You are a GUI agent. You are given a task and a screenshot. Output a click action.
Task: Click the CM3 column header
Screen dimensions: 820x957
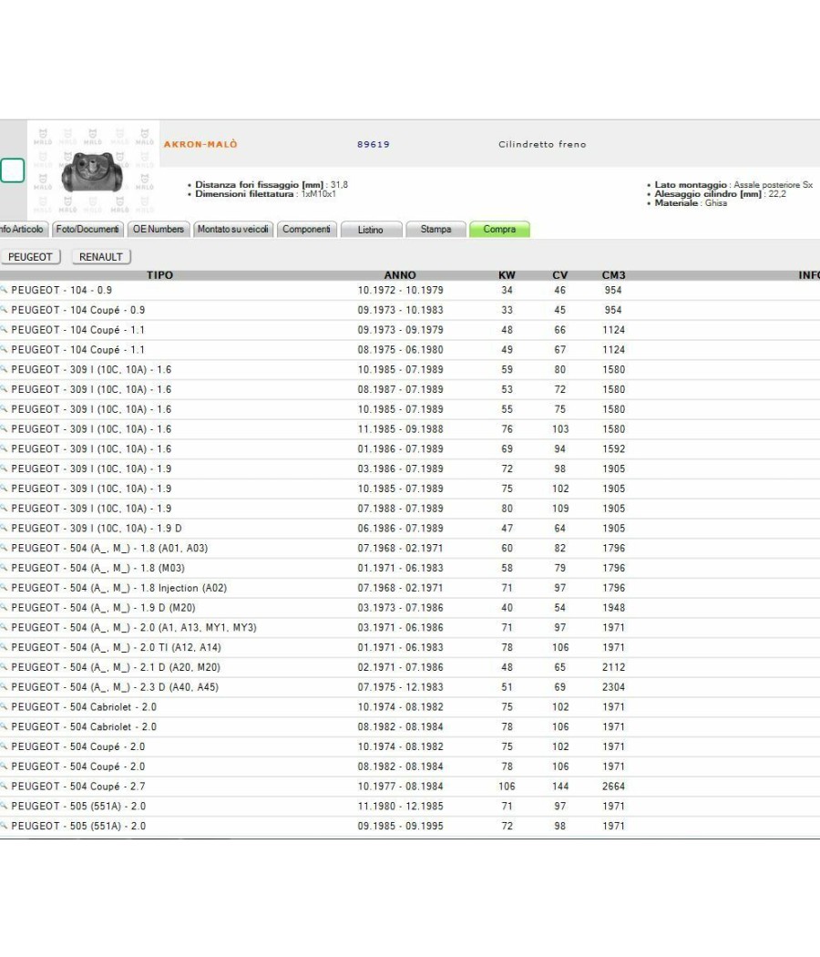pos(614,275)
